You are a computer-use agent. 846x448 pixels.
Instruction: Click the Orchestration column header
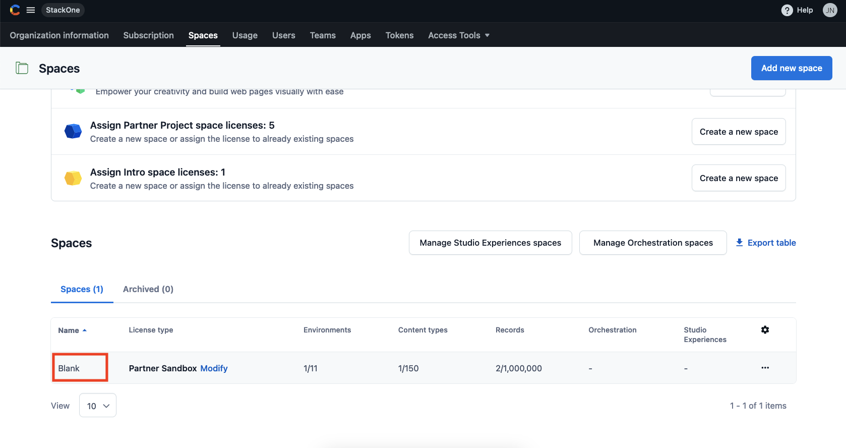[x=613, y=330]
